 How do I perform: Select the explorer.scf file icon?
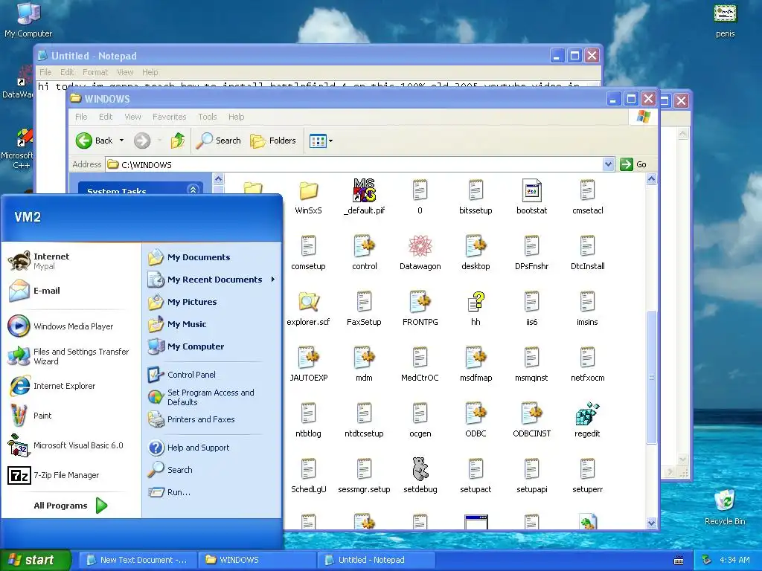[x=308, y=302]
